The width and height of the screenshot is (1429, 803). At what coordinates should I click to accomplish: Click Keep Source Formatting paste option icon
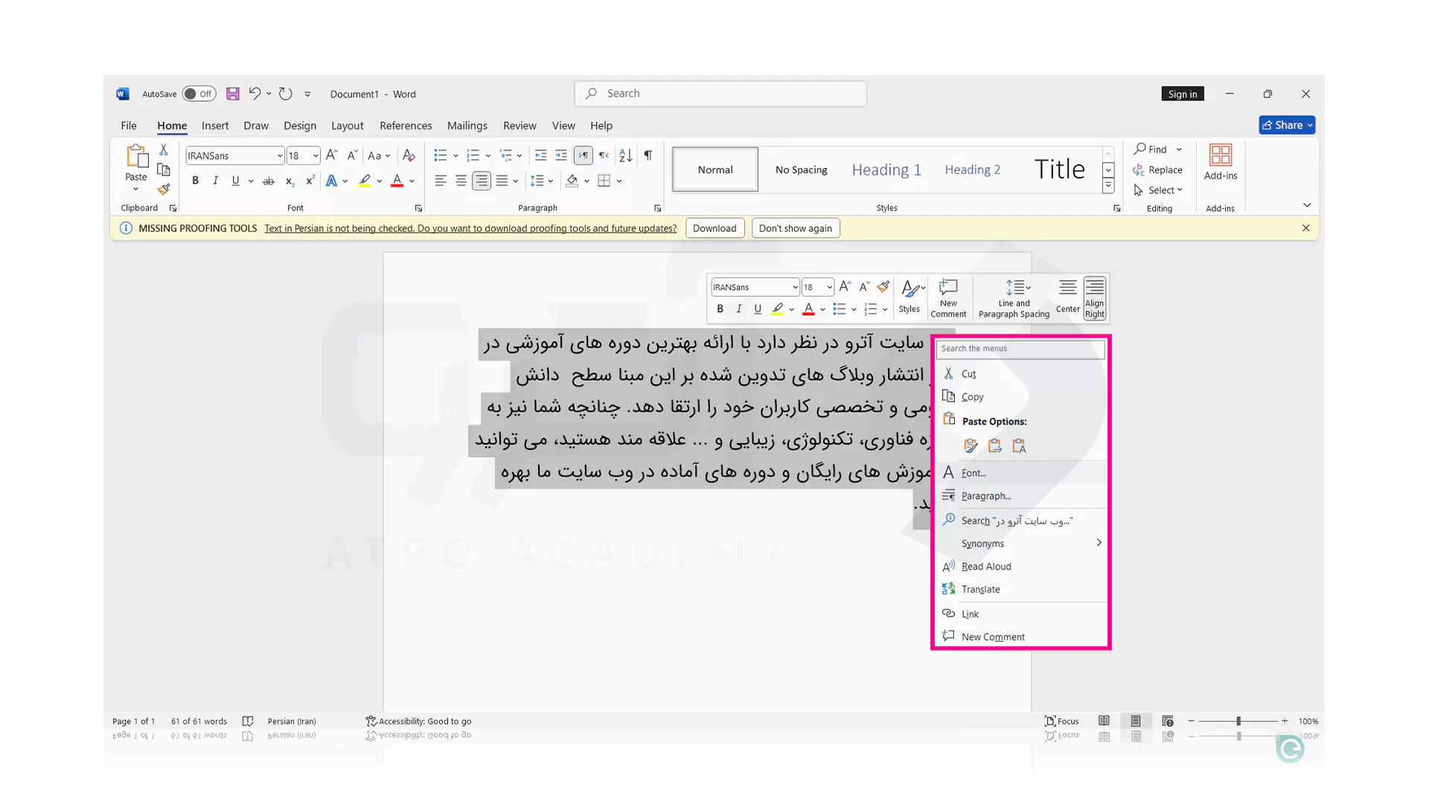(x=971, y=445)
